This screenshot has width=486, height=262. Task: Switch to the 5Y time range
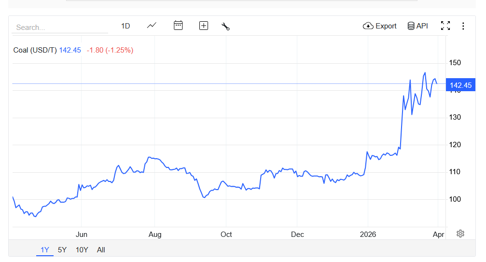point(62,249)
